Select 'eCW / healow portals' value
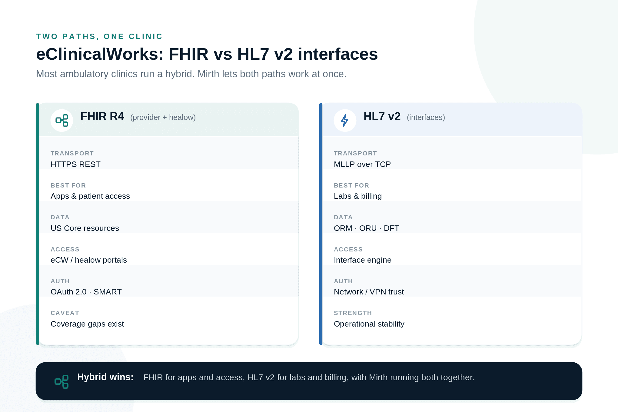Screen dimensions: 618x412 point(89,260)
